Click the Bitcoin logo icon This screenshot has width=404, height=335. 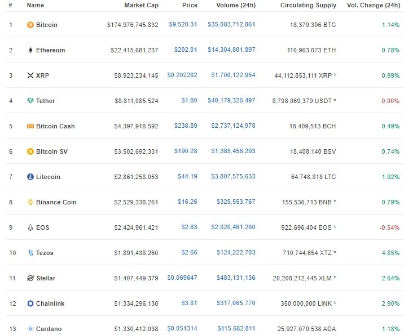[30, 25]
